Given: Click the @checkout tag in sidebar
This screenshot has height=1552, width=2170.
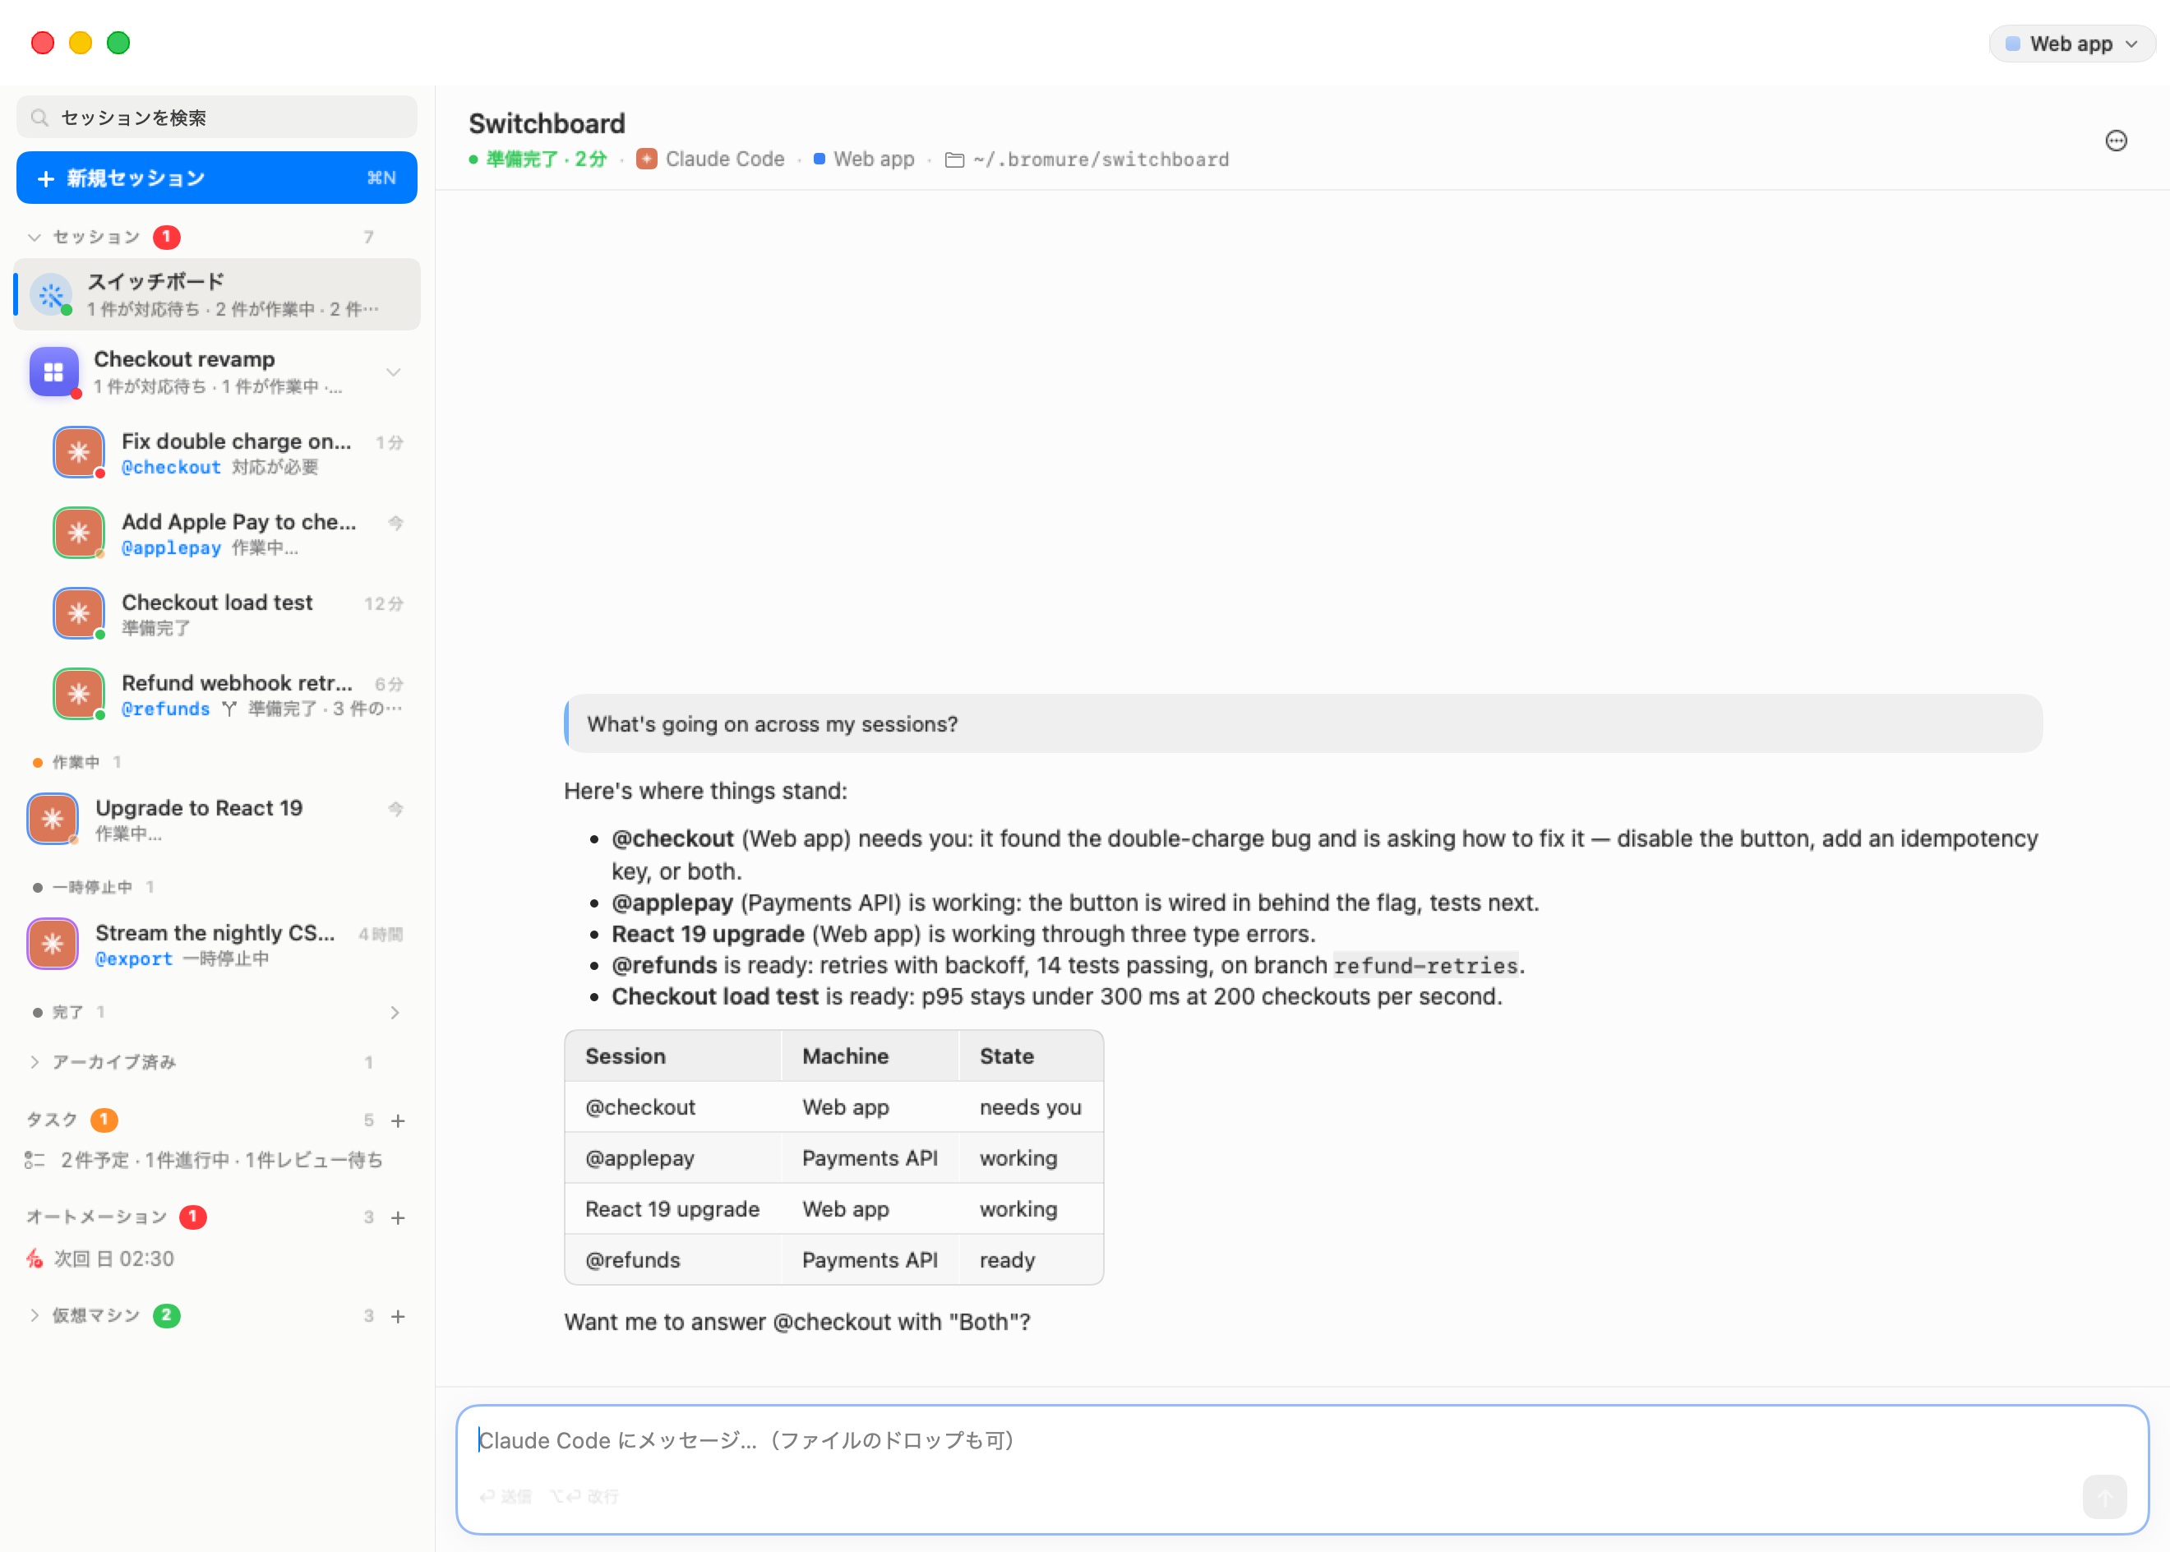Looking at the screenshot, I should 171,467.
